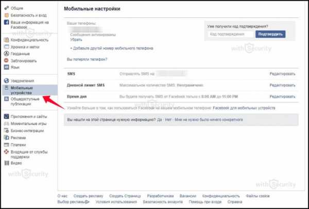Image resolution: width=309 pixels, height=209 pixels.
Task: Click the globe icon beside Уведомления
Action: point(7,81)
